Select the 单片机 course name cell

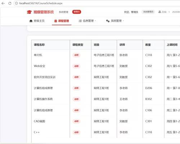pyautogui.click(x=38, y=55)
